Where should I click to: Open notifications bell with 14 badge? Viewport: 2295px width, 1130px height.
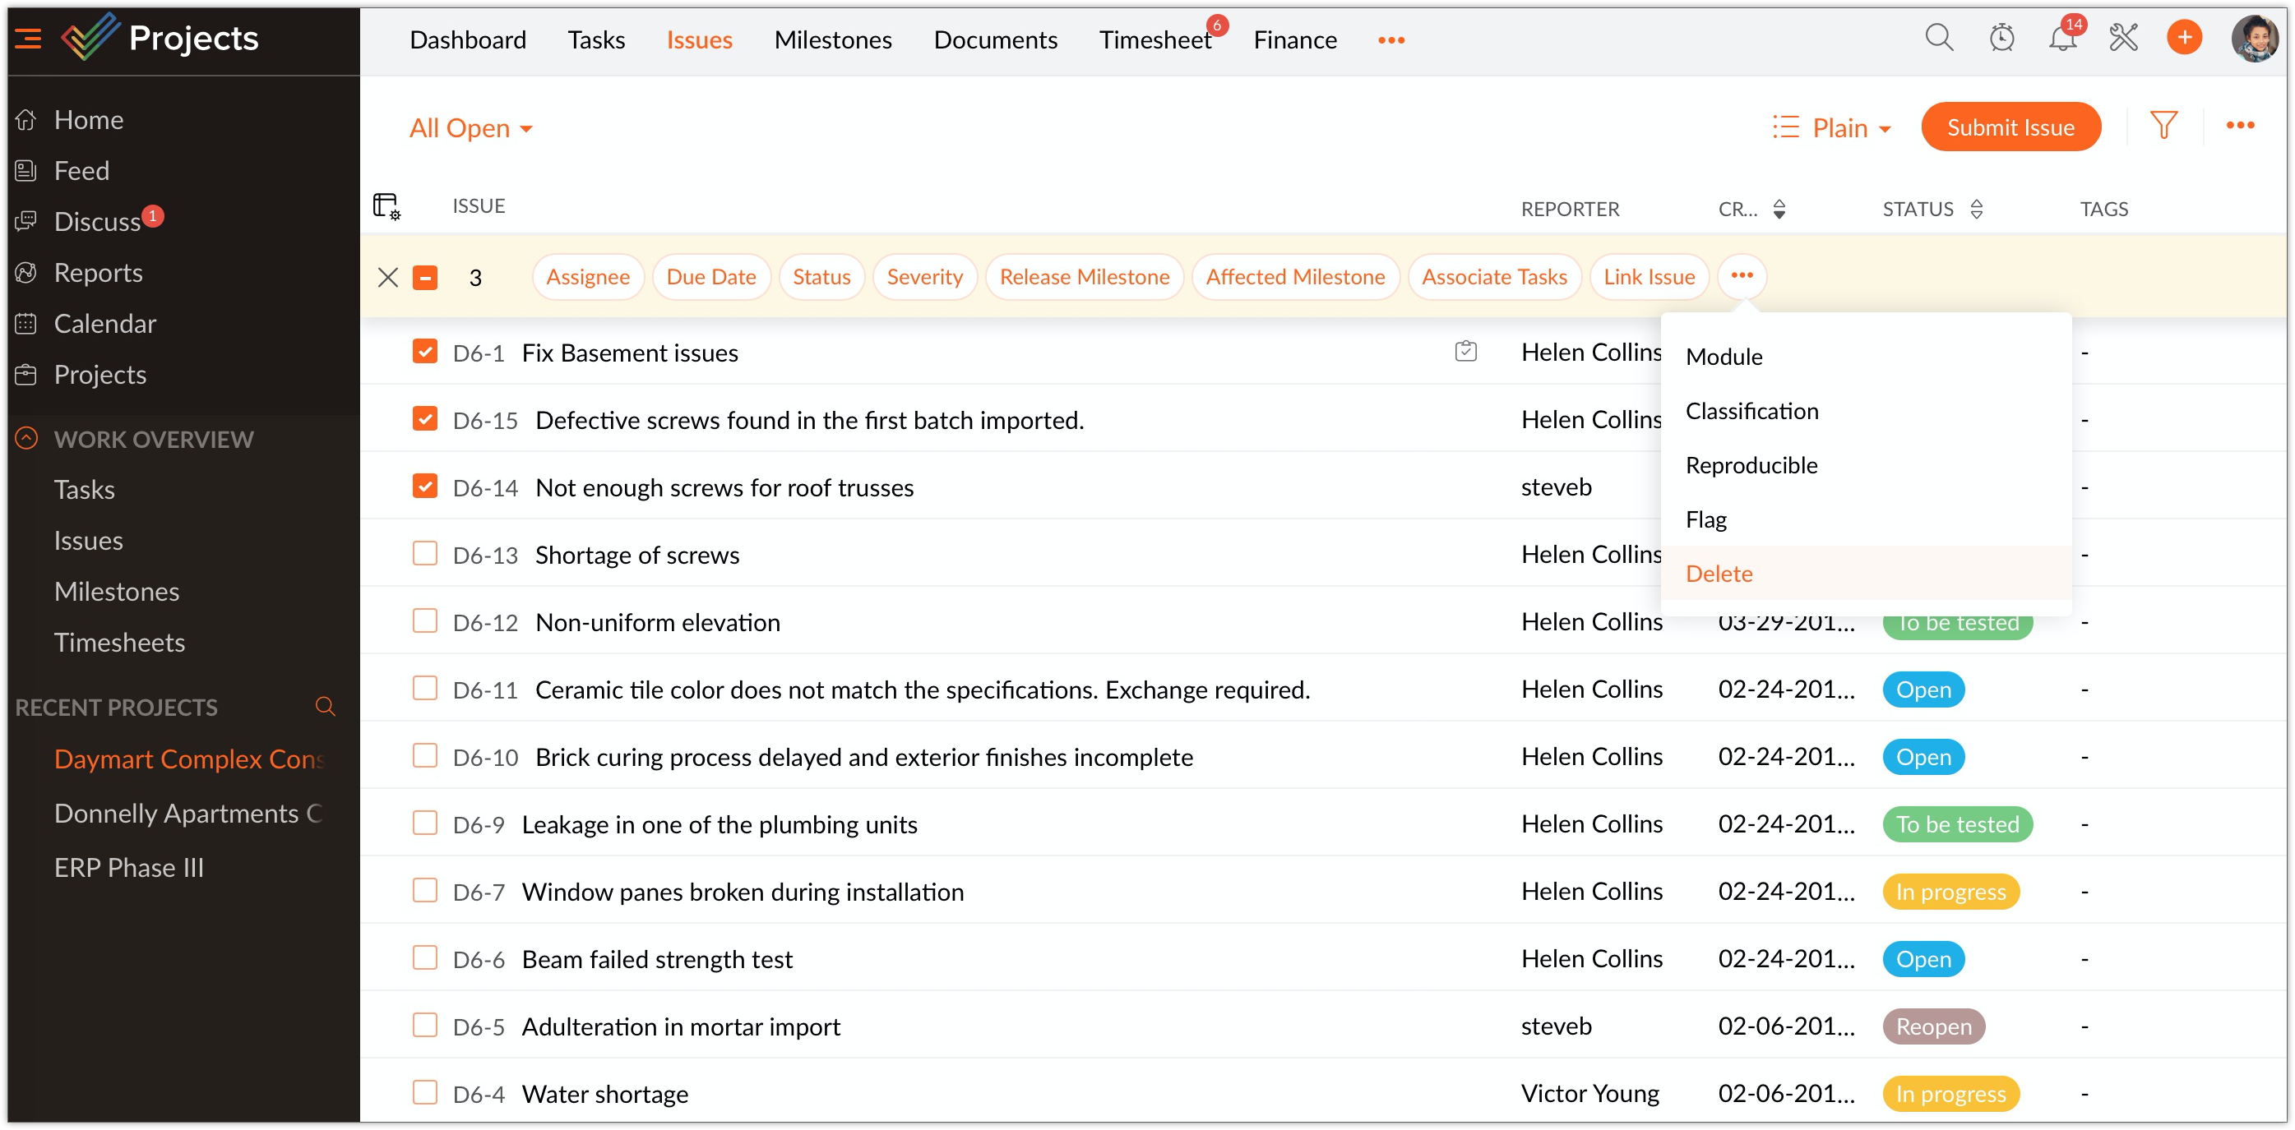point(2061,39)
